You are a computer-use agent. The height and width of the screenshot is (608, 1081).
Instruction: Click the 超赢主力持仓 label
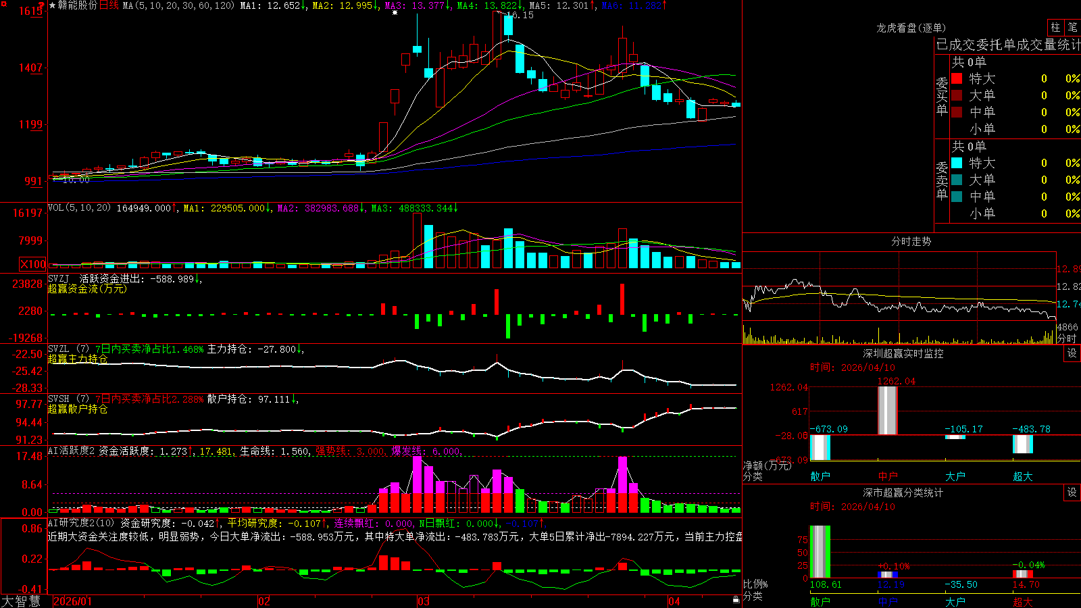78,359
